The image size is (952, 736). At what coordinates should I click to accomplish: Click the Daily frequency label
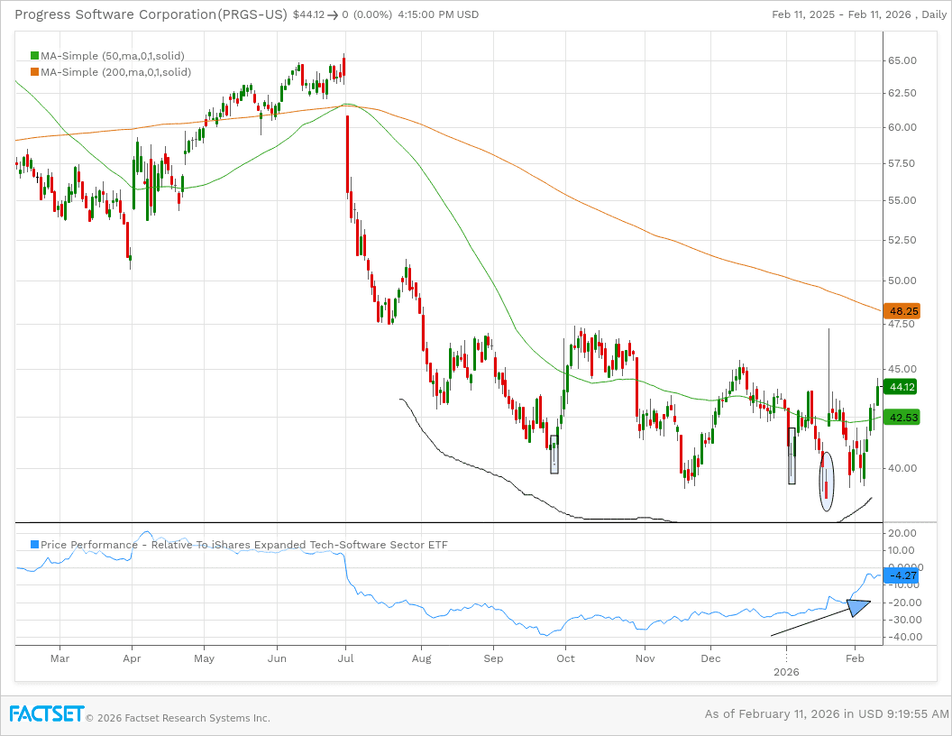[x=934, y=14]
